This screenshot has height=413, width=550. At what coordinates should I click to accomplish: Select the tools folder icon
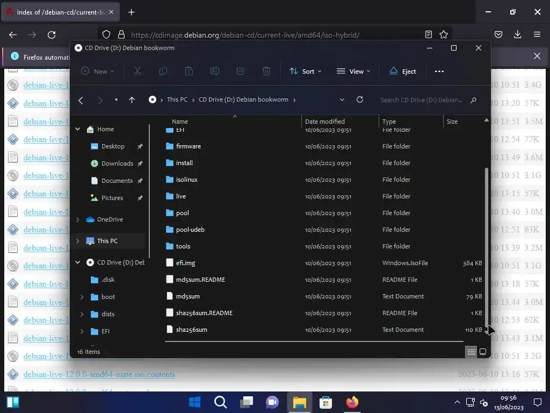pos(170,246)
